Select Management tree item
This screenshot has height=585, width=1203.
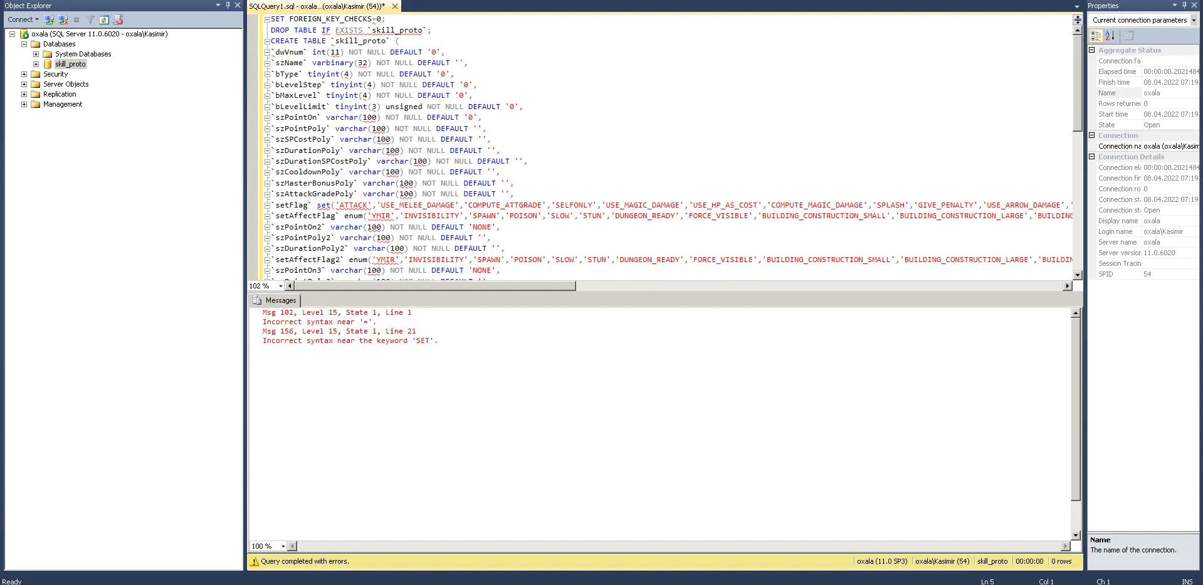[63, 104]
